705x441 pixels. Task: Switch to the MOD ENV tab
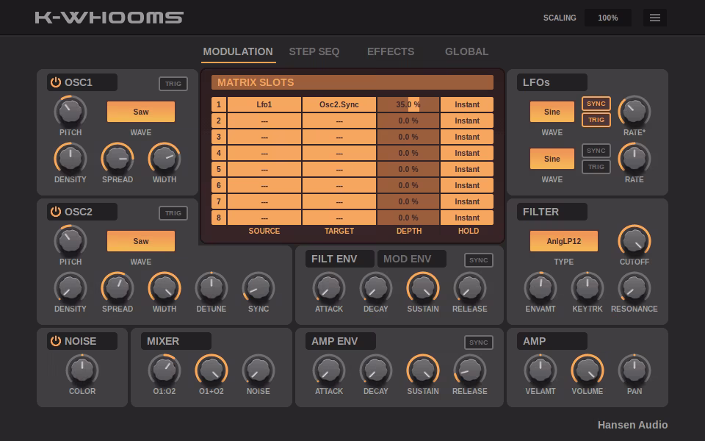click(411, 259)
